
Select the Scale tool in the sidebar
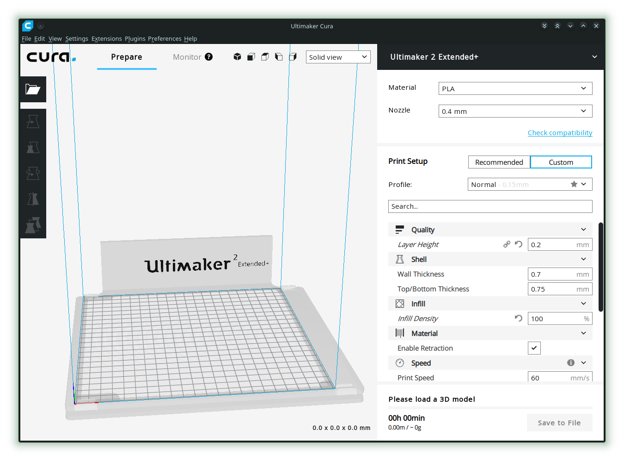pos(33,147)
